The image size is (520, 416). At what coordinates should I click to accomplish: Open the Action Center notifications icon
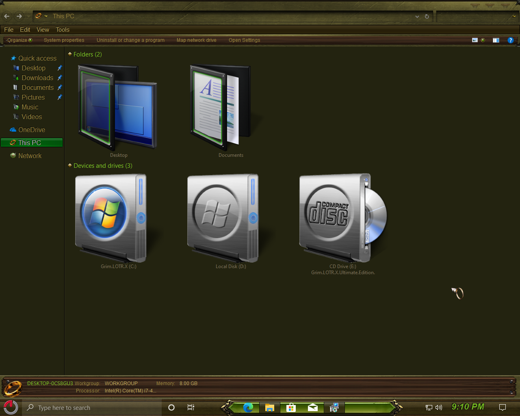pos(503,407)
